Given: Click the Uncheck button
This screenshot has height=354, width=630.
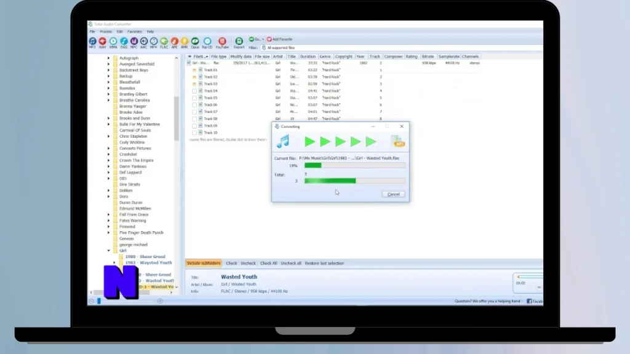Looking at the screenshot, I should 249,263.
